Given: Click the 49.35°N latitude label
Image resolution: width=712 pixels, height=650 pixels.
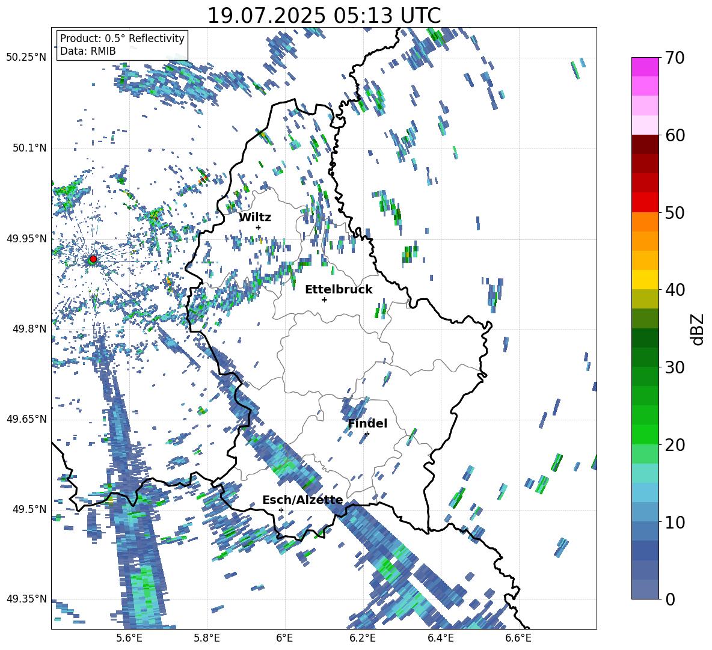Looking at the screenshot, I should 26,599.
